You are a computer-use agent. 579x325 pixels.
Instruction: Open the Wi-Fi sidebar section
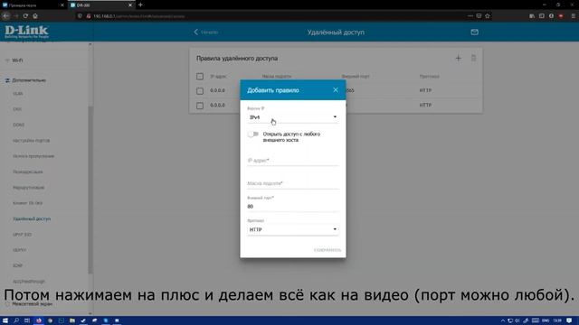tap(17, 60)
